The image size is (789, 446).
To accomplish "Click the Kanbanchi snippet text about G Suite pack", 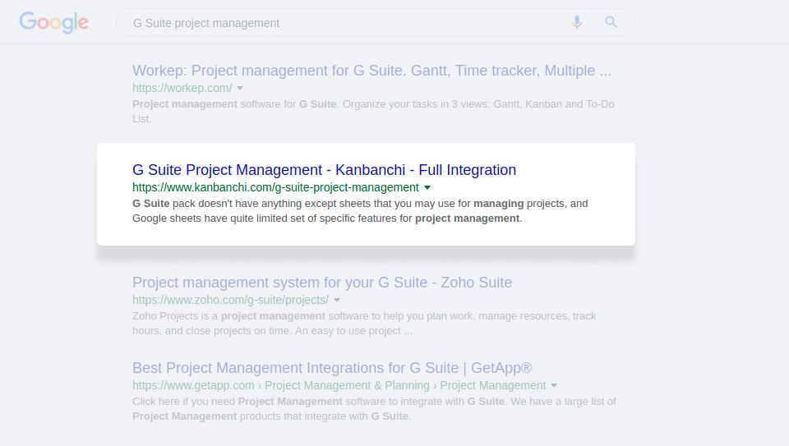I will [x=360, y=211].
